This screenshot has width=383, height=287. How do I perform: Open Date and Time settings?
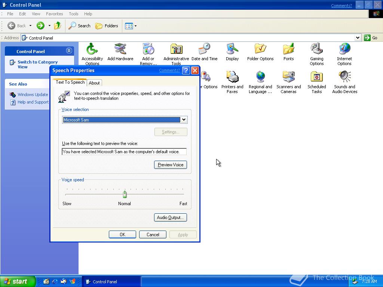[x=204, y=50]
